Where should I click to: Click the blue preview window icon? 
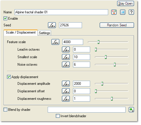(x=123, y=12)
